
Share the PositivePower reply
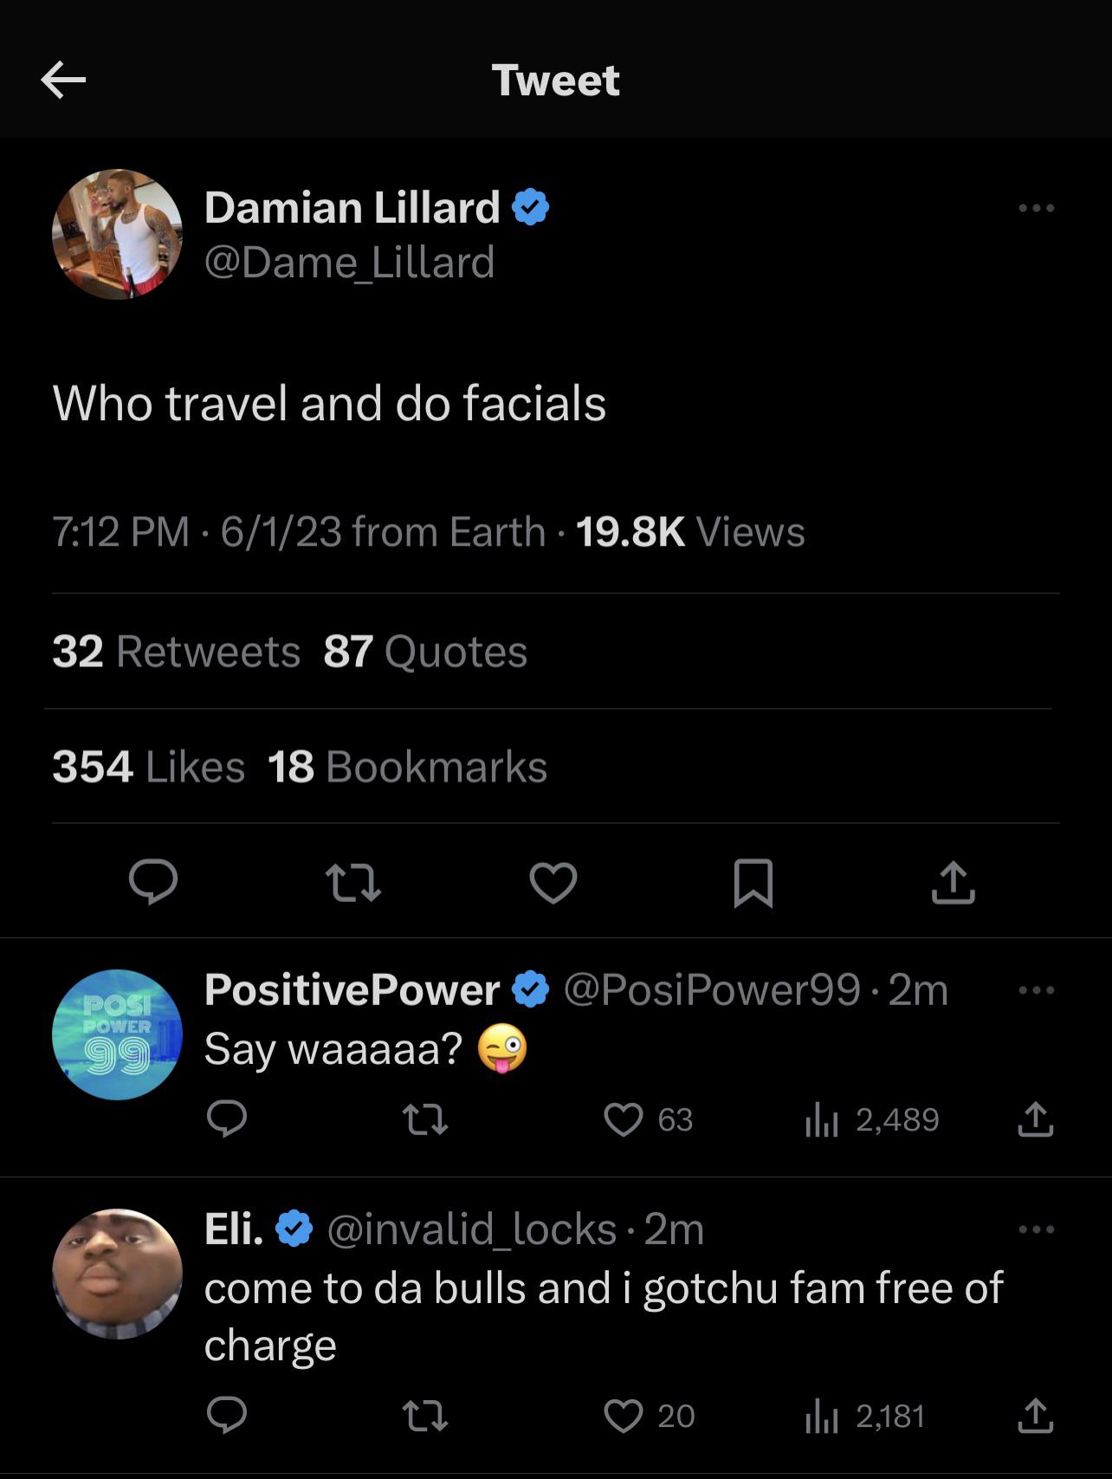(1036, 1119)
